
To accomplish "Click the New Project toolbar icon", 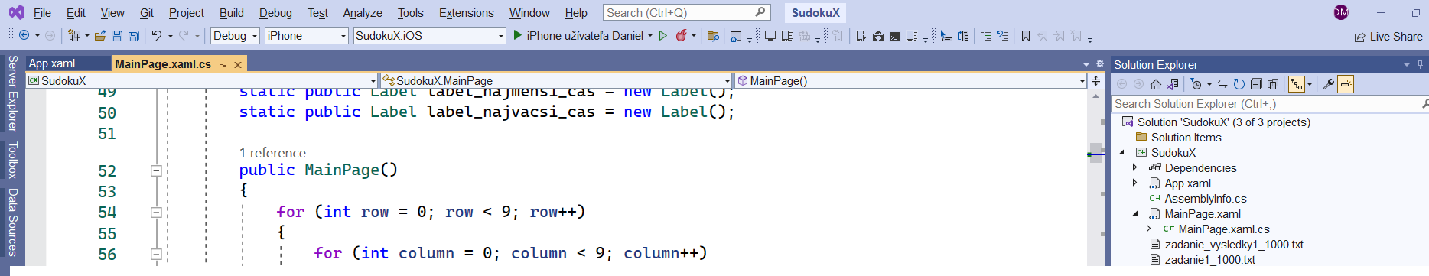I will [x=74, y=35].
